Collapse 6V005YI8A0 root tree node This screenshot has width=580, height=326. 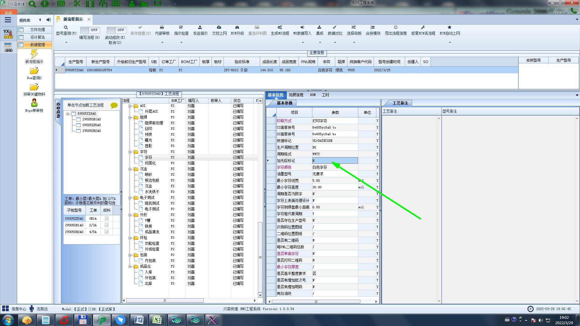click(68, 114)
